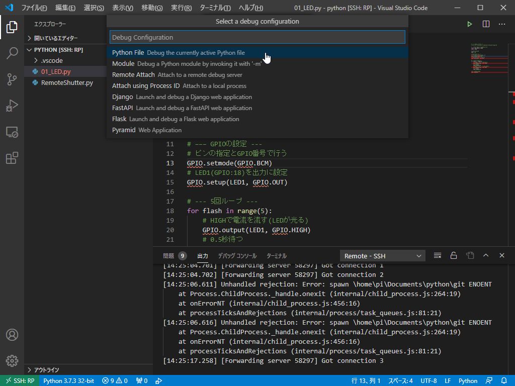Choose Attach using Process ID option

point(257,85)
